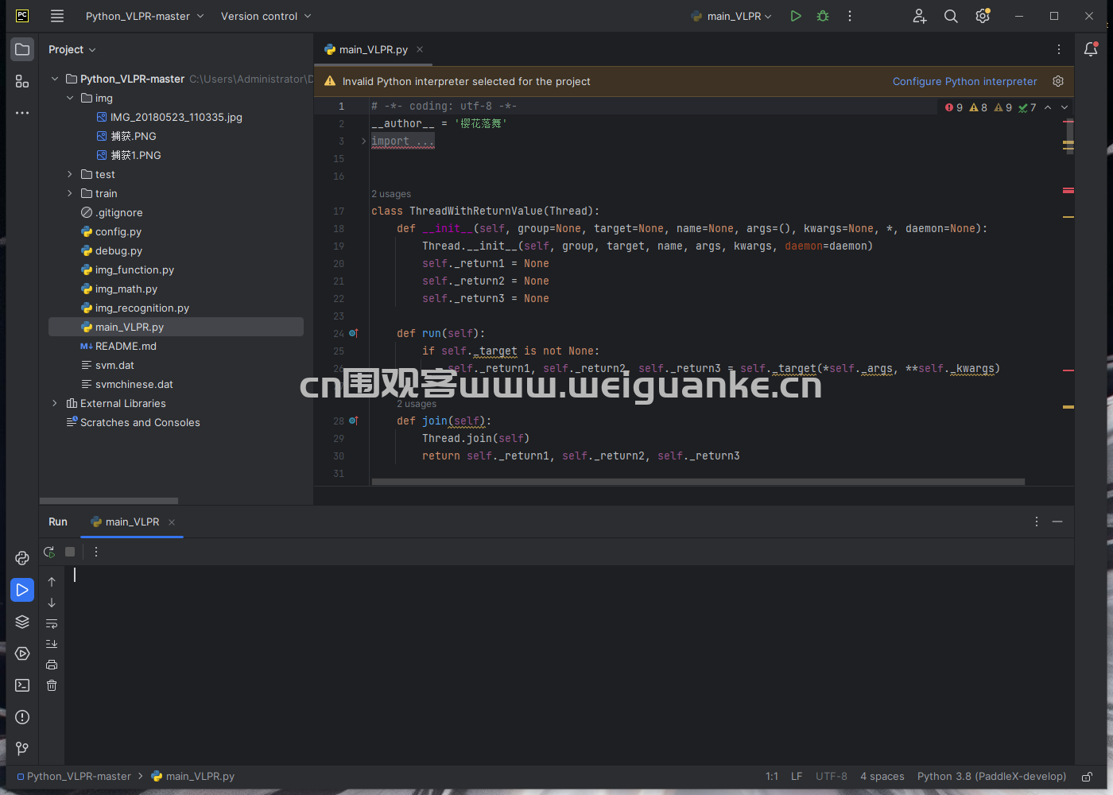Screen dimensions: 1113x795
Task: Clear the run console with trash icon
Action: coord(52,685)
